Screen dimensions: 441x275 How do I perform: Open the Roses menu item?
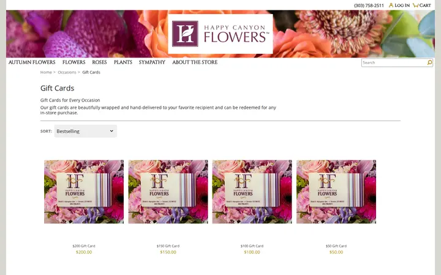[99, 62]
